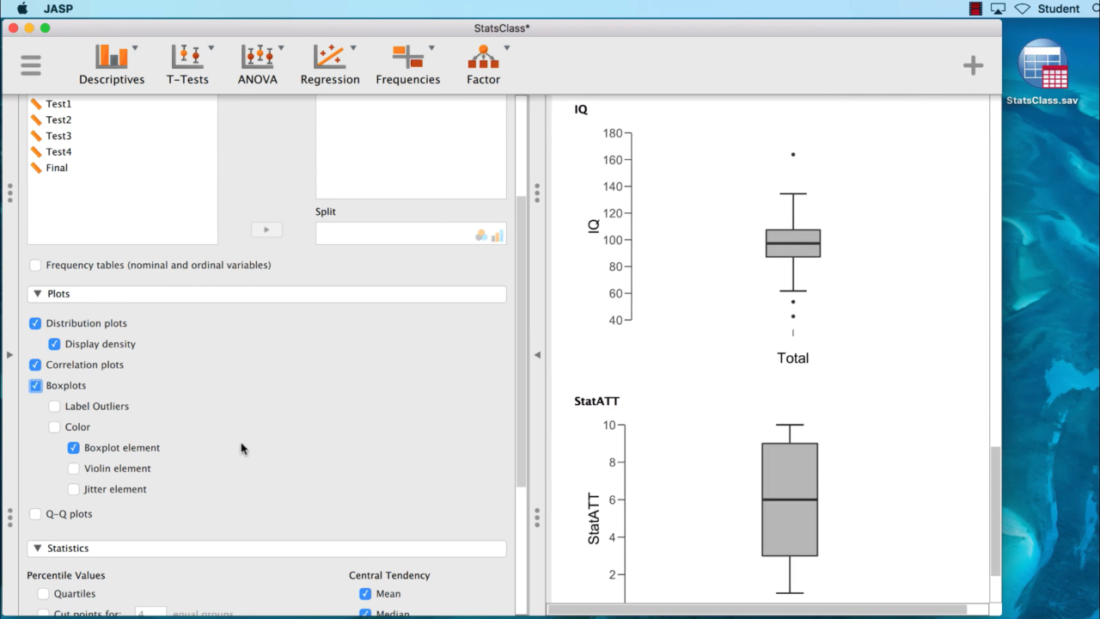The height and width of the screenshot is (619, 1100).
Task: Click inside the Split variable field
Action: click(x=411, y=233)
